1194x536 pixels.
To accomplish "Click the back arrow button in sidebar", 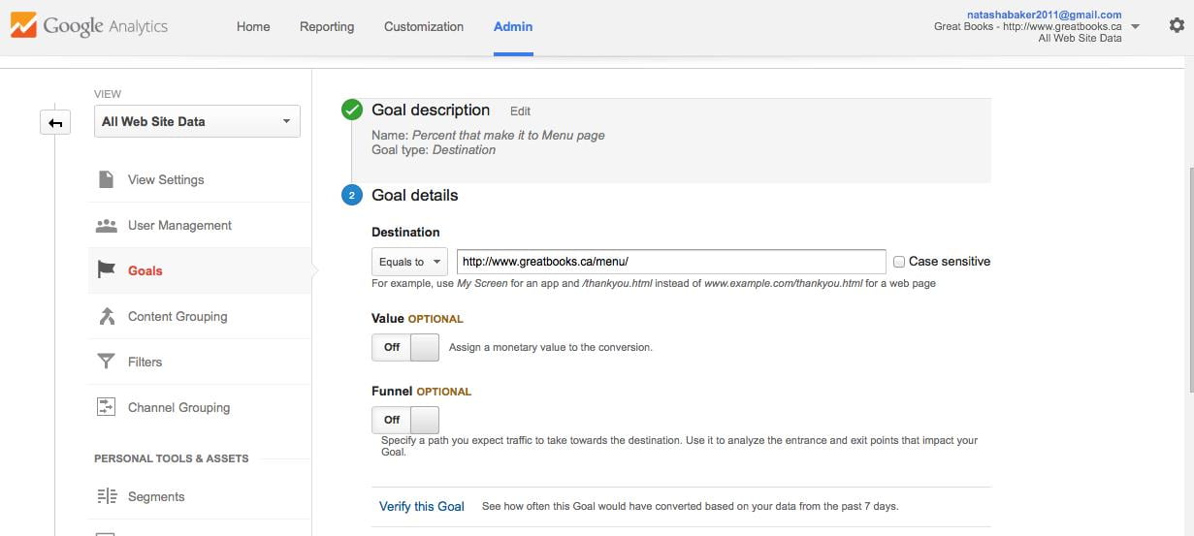I will click(55, 122).
